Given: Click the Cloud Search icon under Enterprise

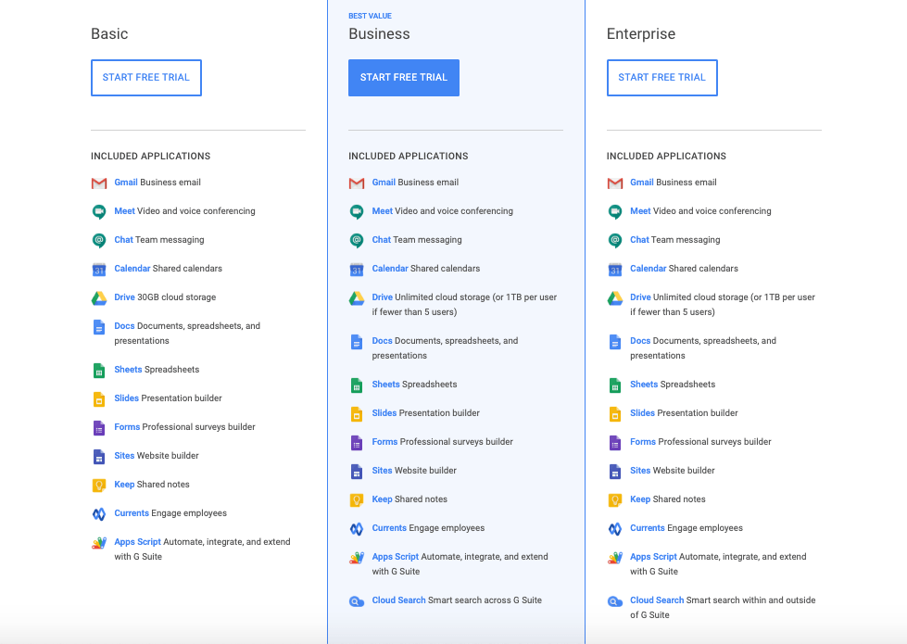Looking at the screenshot, I should tap(614, 600).
